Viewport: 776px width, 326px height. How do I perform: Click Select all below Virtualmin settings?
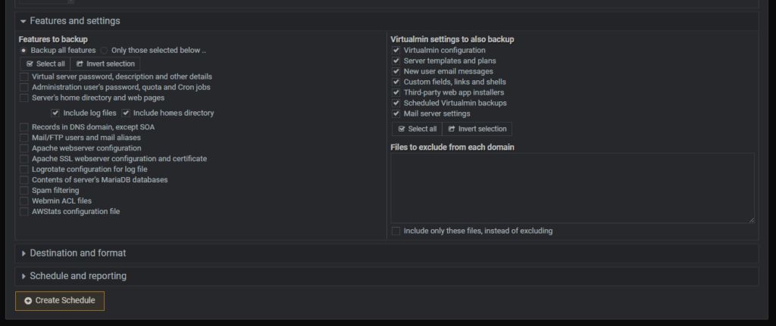417,129
